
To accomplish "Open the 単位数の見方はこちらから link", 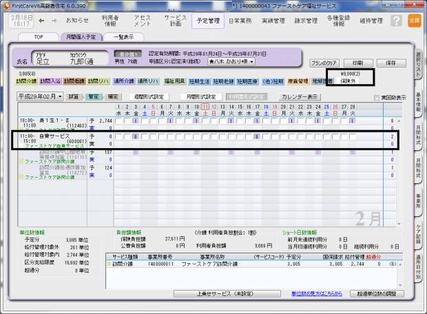I will point(316,293).
